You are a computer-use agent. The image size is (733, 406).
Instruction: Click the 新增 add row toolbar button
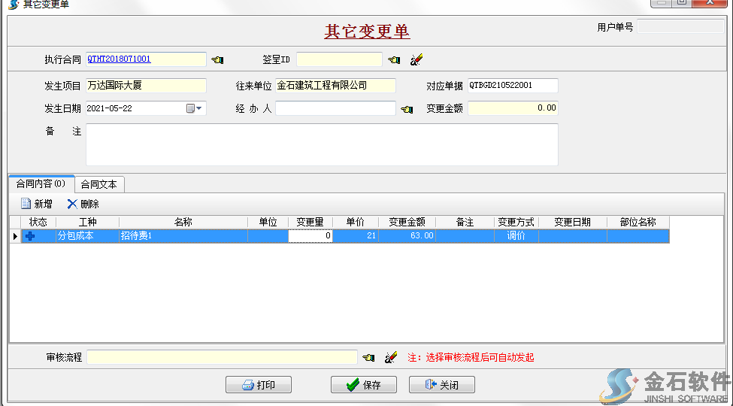[36, 204]
